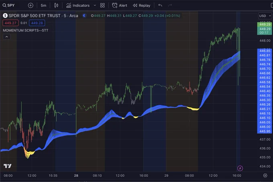The height and width of the screenshot is (182, 273).
Task: Click the S symbol logo badge
Action: (x=5, y=16)
